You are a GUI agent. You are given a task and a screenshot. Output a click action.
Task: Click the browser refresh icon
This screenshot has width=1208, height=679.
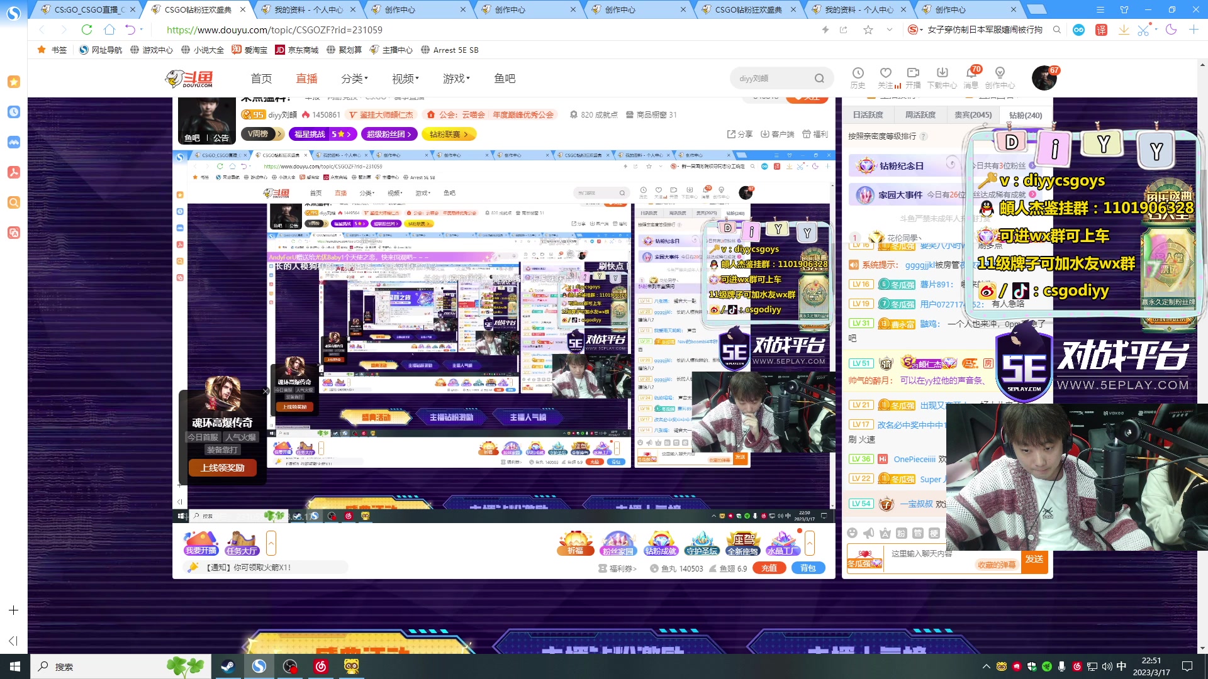coord(87,30)
